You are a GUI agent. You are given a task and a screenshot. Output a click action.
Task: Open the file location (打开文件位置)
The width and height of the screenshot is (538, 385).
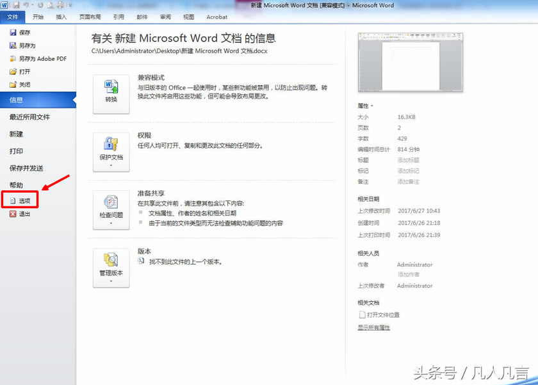point(383,315)
